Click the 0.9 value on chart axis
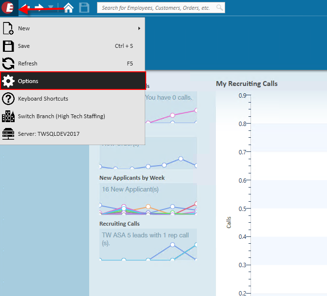327x296 pixels. [242, 96]
